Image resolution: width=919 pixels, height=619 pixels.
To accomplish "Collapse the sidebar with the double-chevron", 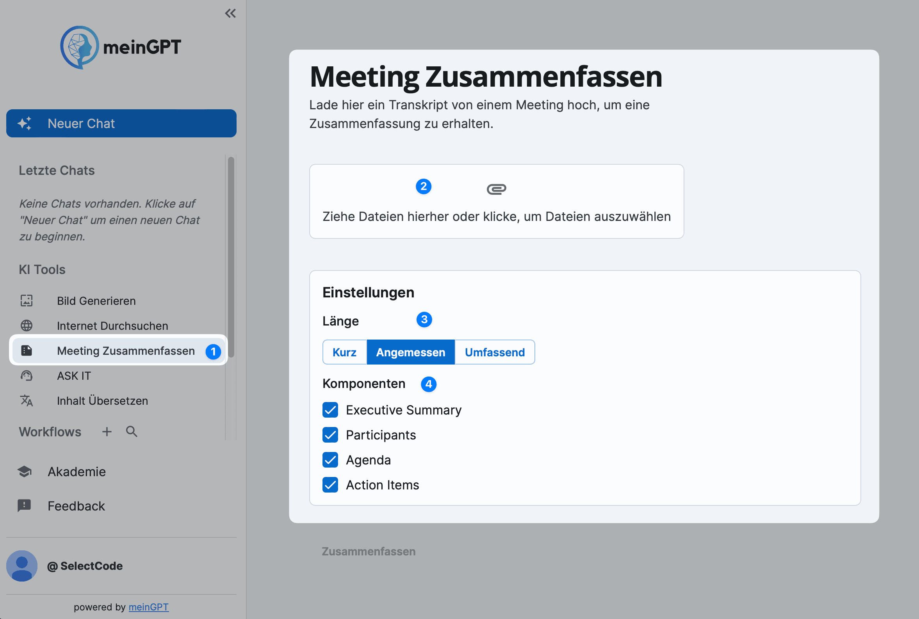I will (231, 13).
